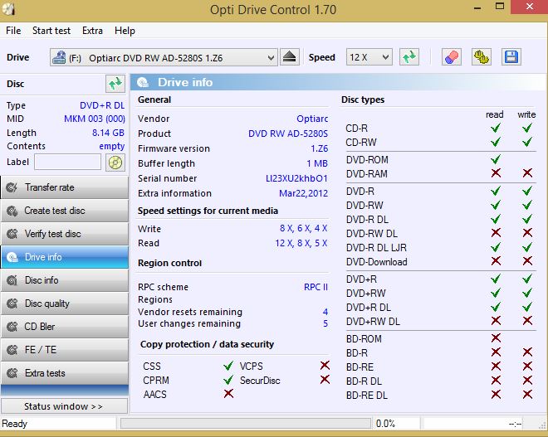Click the MID value MKM 003 (000)
Viewport: 548px width, 437px height.
point(95,119)
